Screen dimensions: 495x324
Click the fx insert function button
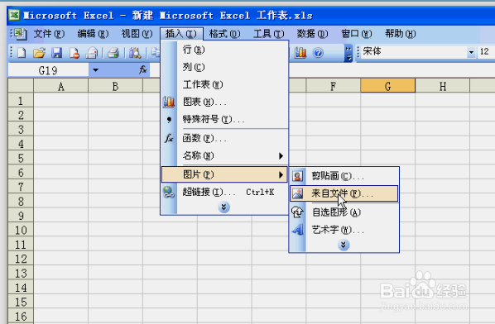(142, 69)
